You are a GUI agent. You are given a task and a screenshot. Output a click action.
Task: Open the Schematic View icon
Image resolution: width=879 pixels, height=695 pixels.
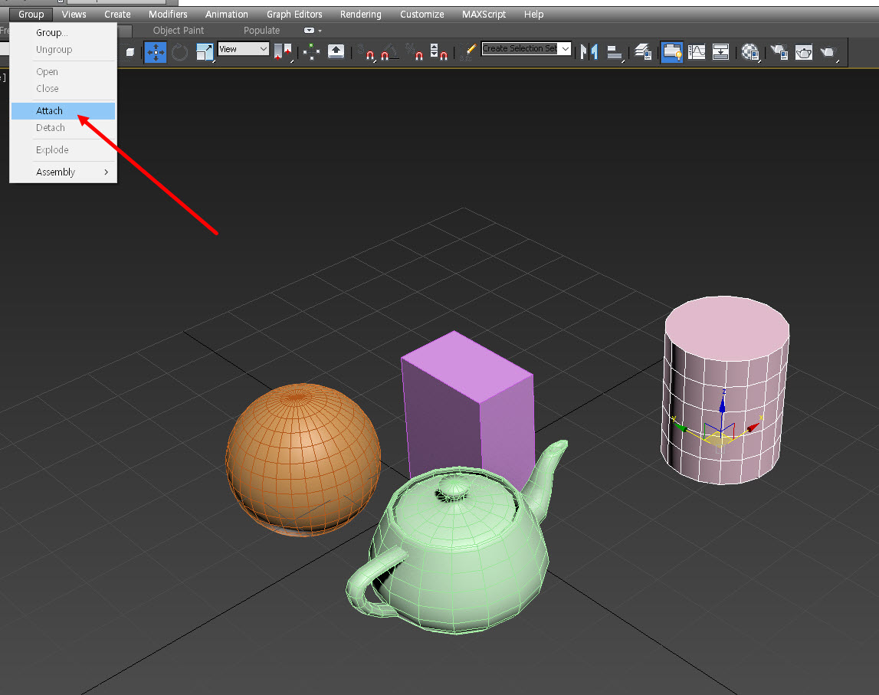tap(720, 52)
